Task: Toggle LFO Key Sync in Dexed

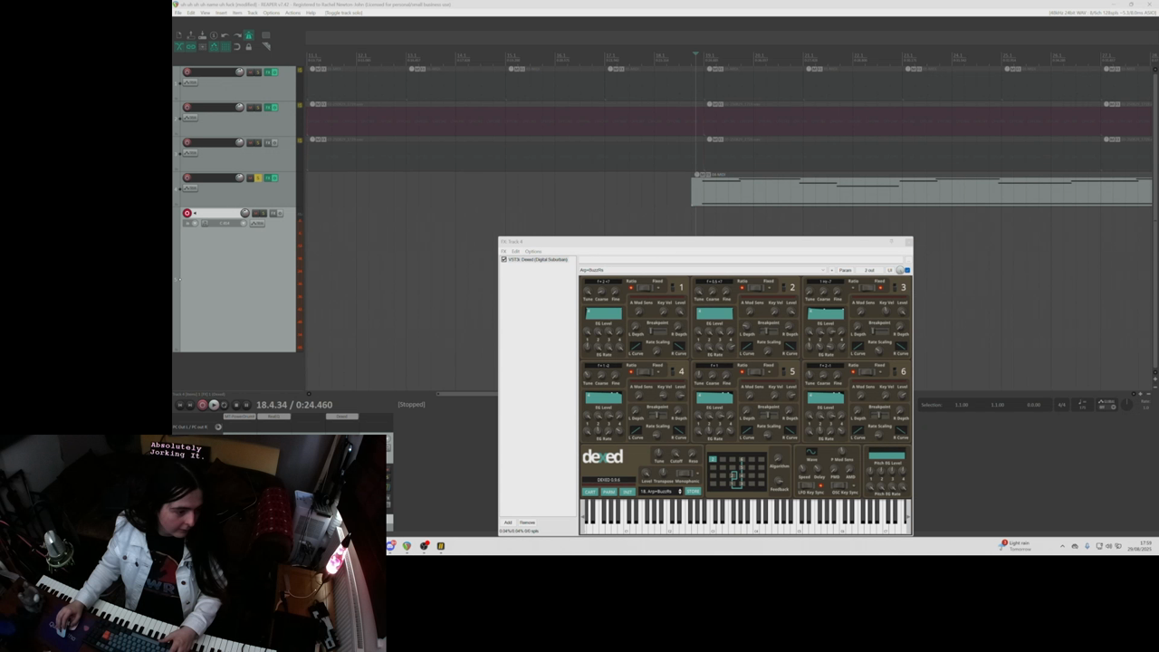Action: (x=806, y=484)
